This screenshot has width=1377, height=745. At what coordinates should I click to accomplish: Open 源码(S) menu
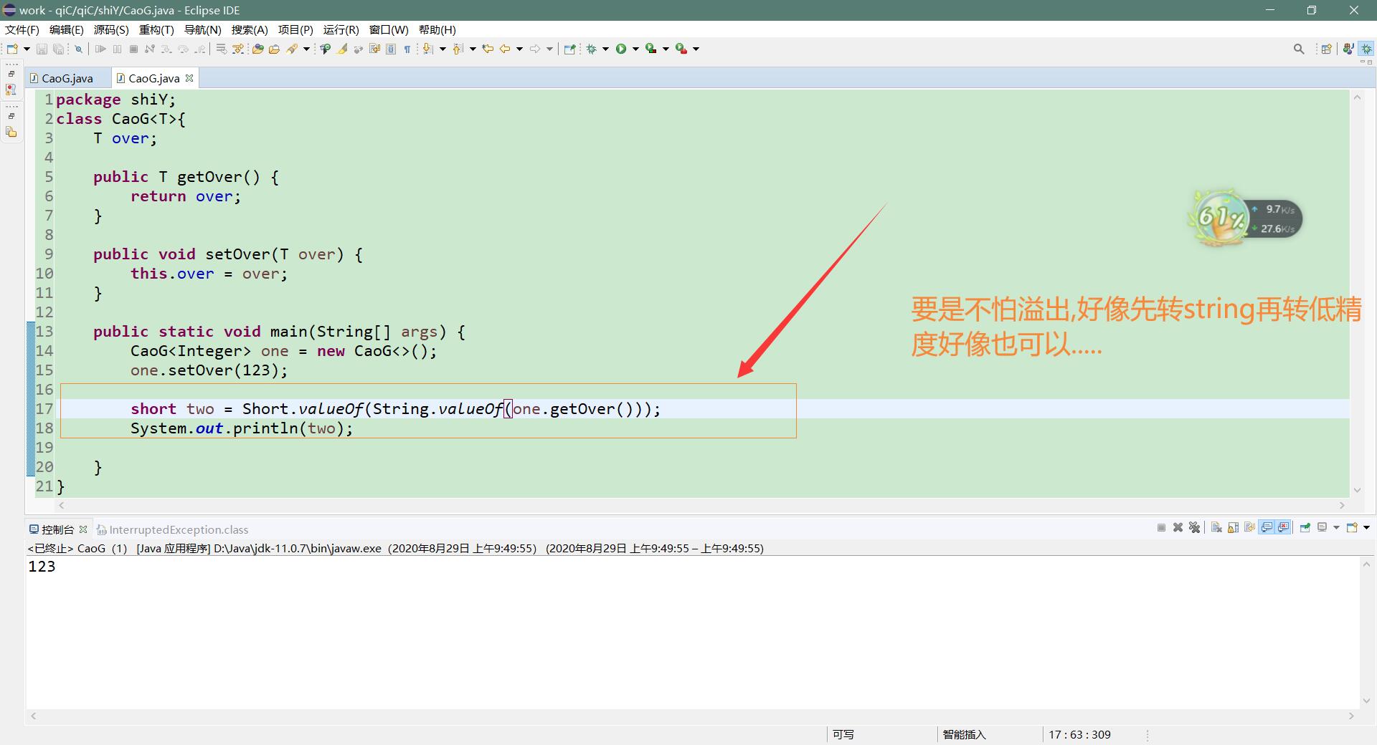click(x=111, y=29)
